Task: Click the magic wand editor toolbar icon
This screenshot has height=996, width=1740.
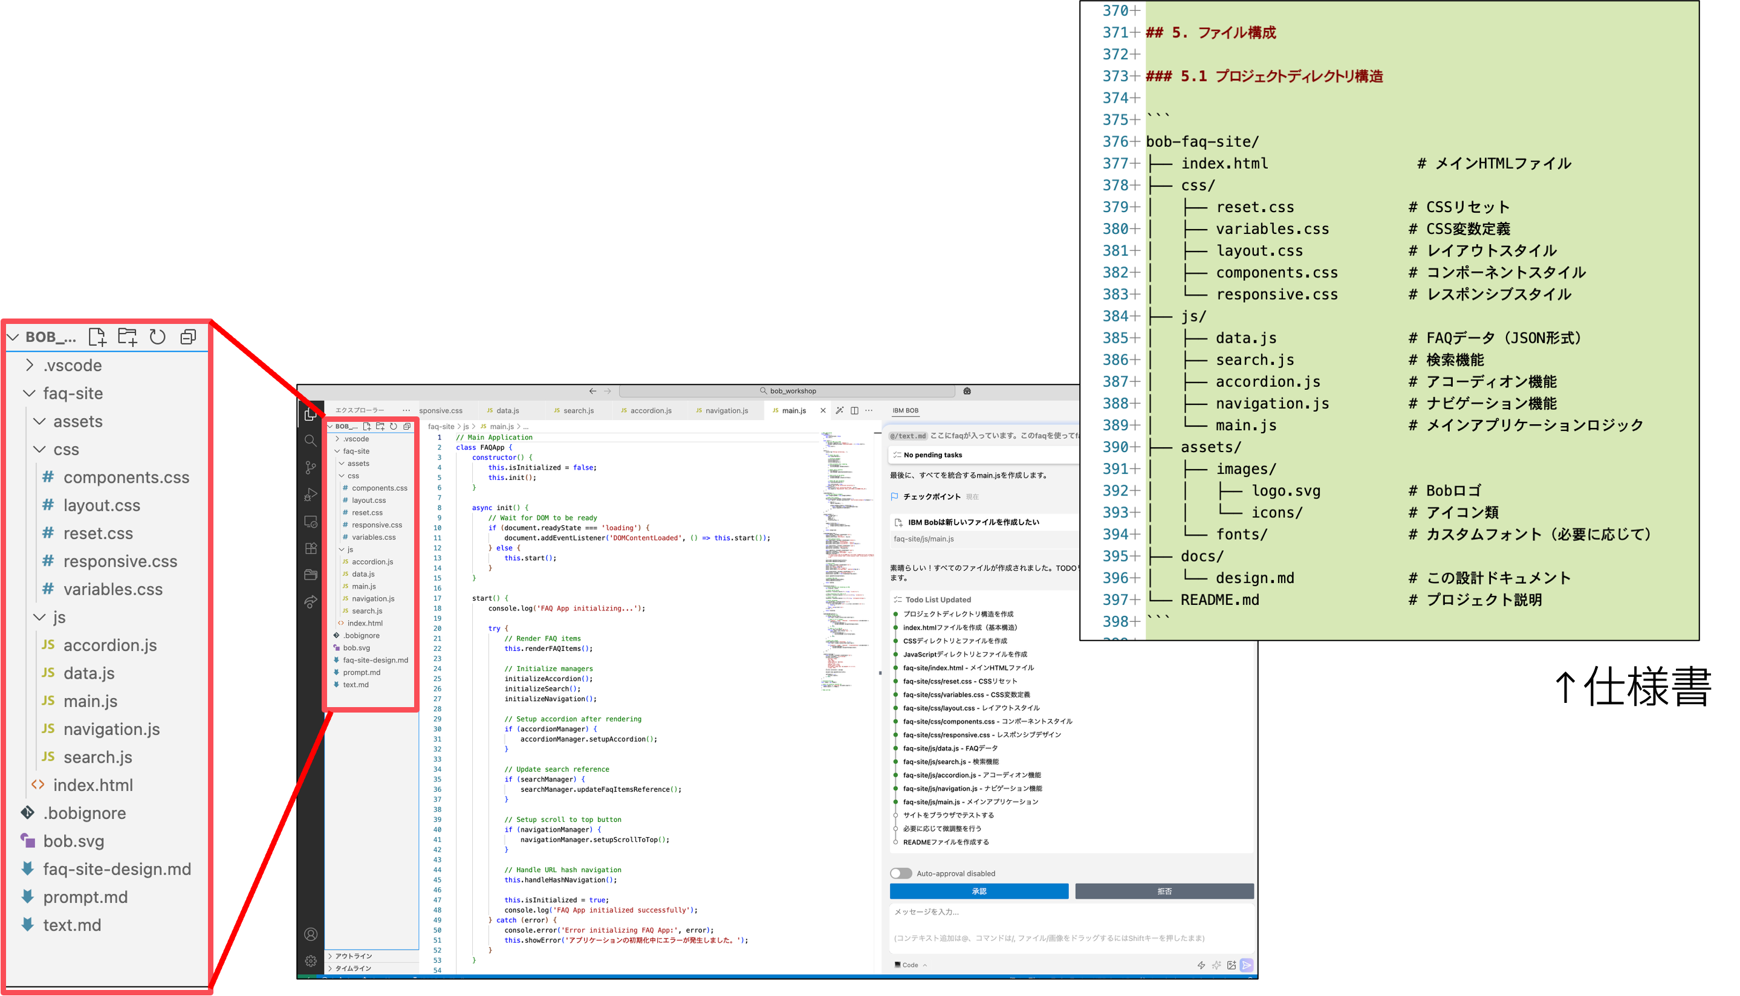Action: coord(840,410)
